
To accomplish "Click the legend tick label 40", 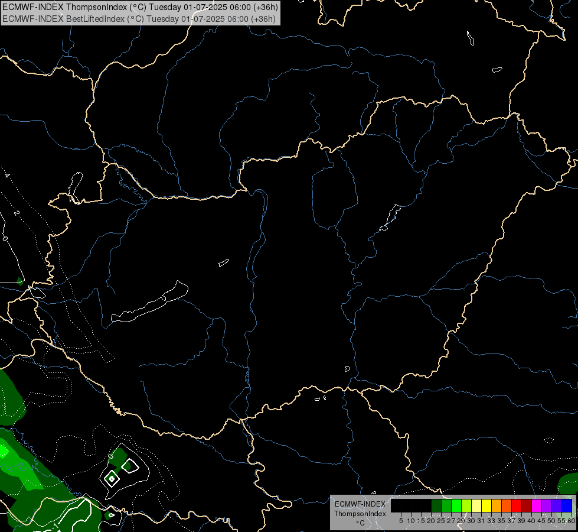I will coord(531,521).
